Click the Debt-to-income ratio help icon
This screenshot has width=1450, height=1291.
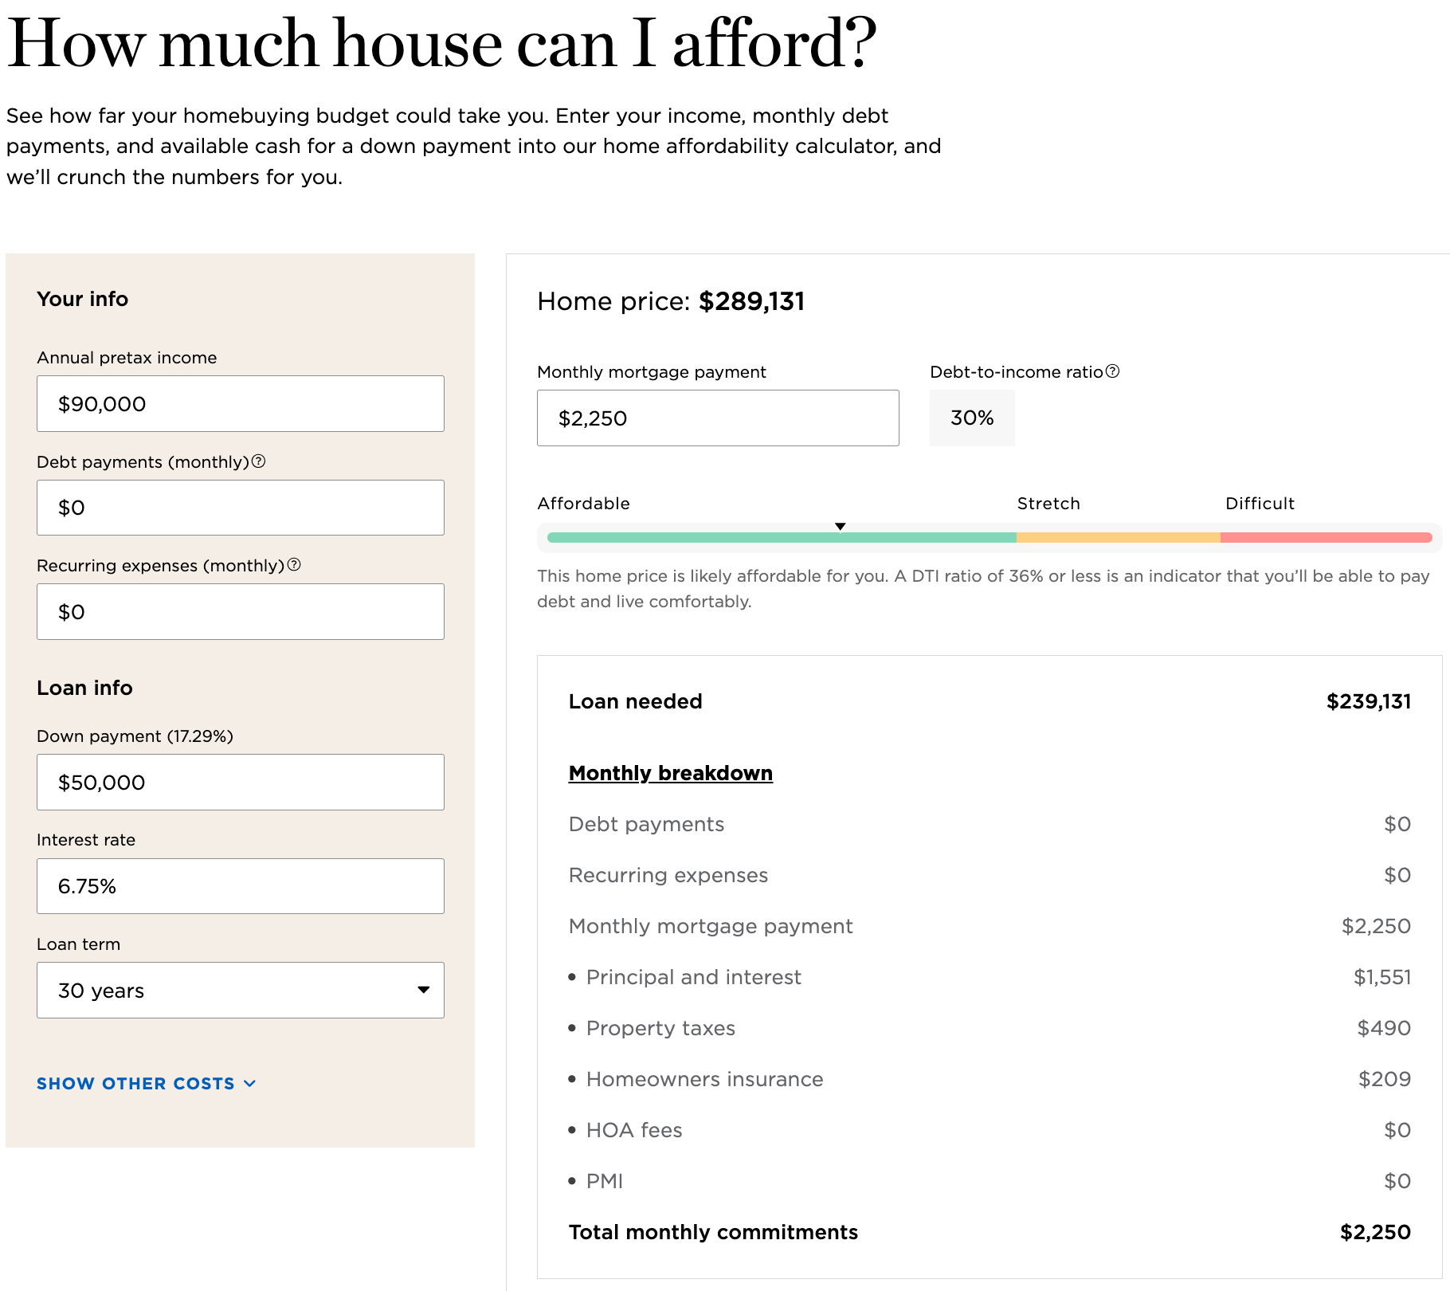pos(1113,371)
